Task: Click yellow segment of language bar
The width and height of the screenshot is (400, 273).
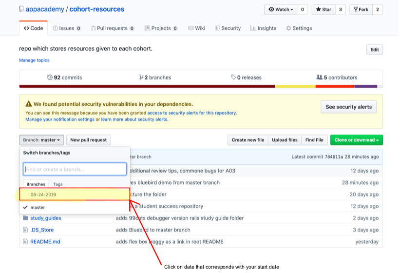Action: 295,86
